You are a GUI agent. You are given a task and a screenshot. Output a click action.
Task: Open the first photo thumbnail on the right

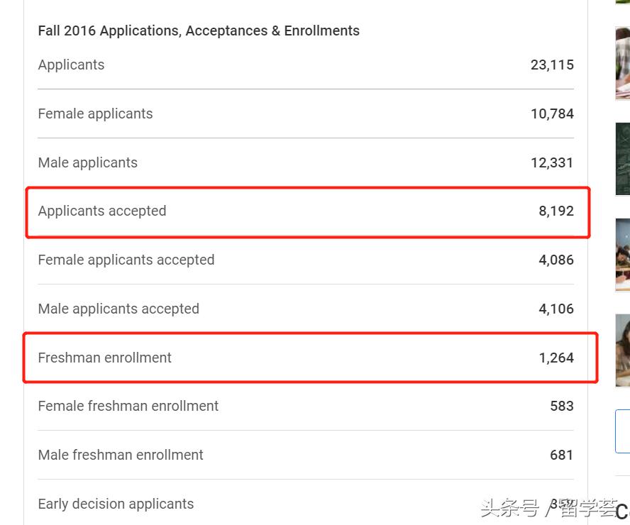point(623,62)
